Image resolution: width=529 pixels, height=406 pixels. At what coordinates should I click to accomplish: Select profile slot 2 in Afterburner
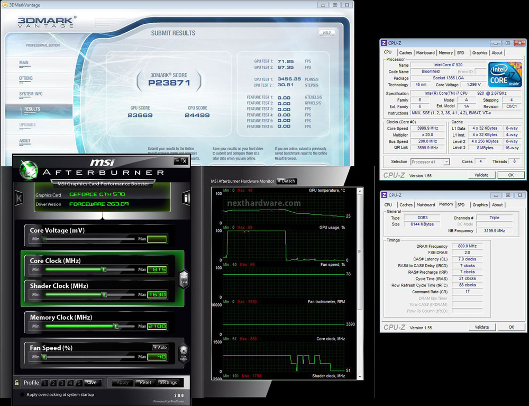point(53,383)
